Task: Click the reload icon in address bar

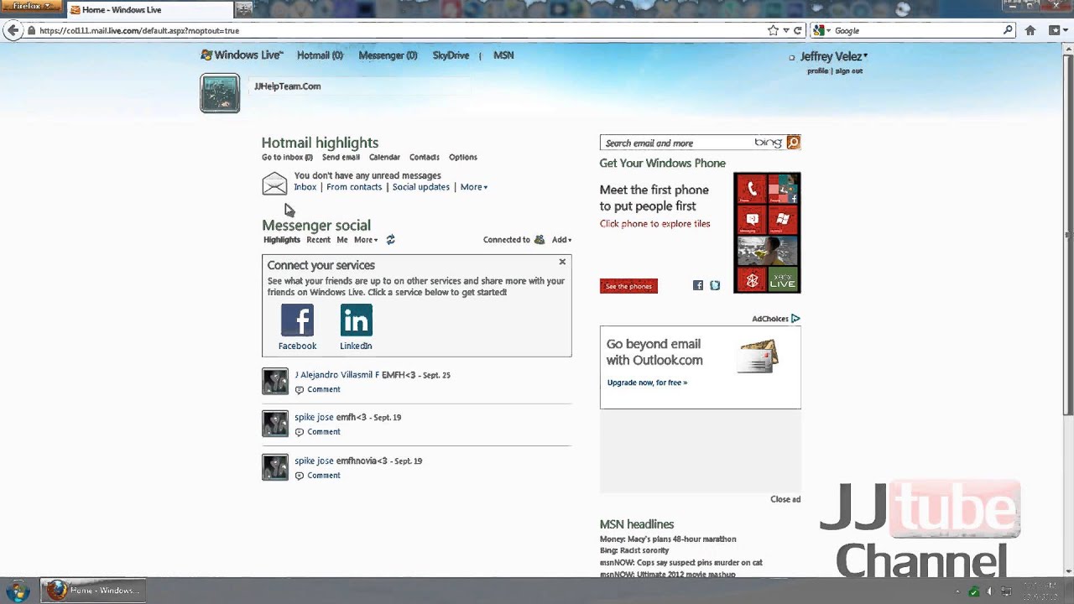Action: pyautogui.click(x=798, y=30)
